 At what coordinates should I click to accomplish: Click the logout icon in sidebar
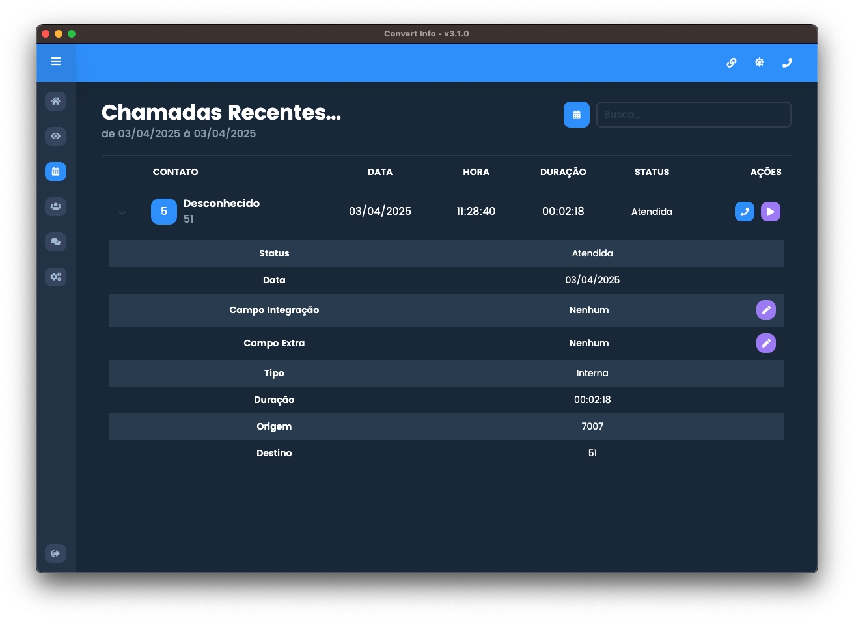[x=56, y=553]
